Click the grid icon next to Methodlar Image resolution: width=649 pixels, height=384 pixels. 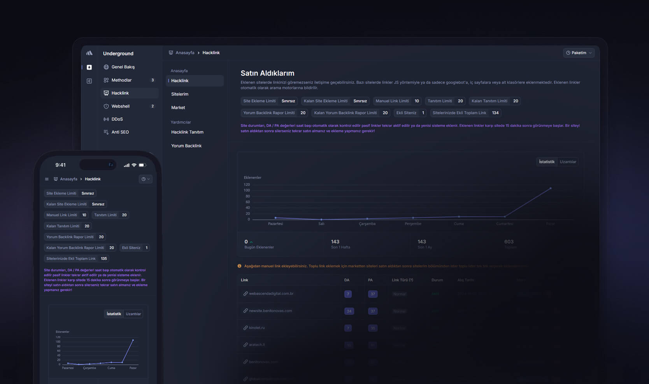[x=106, y=80]
